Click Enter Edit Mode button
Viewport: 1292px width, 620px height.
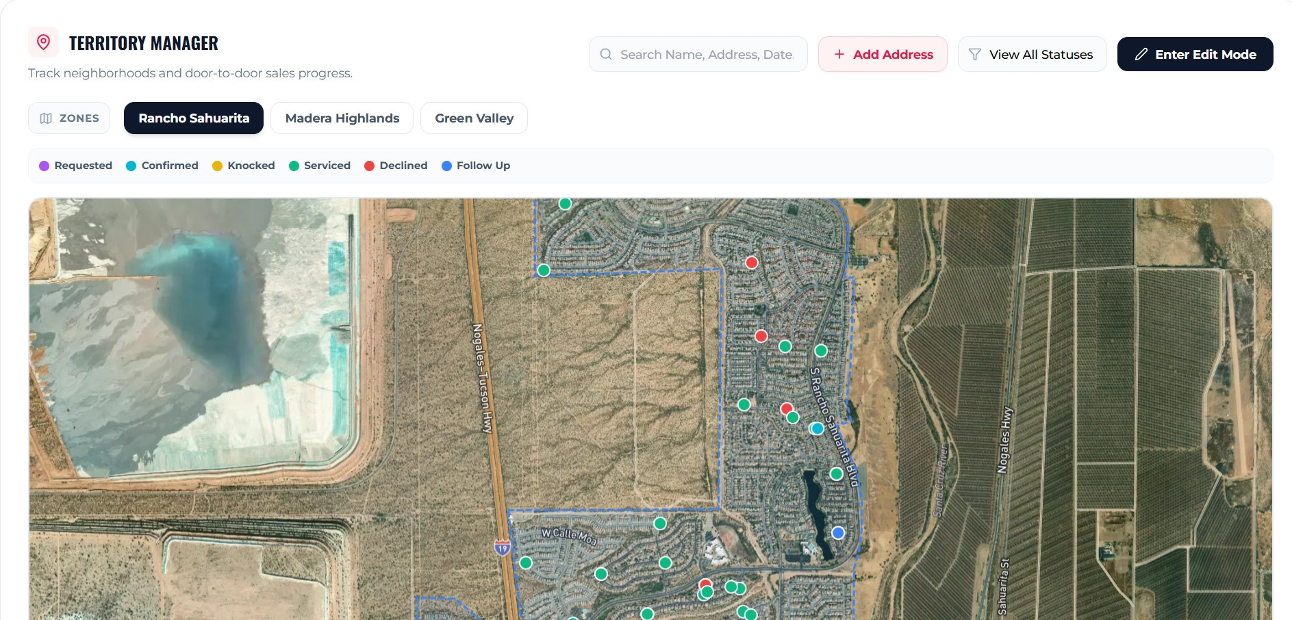point(1195,54)
